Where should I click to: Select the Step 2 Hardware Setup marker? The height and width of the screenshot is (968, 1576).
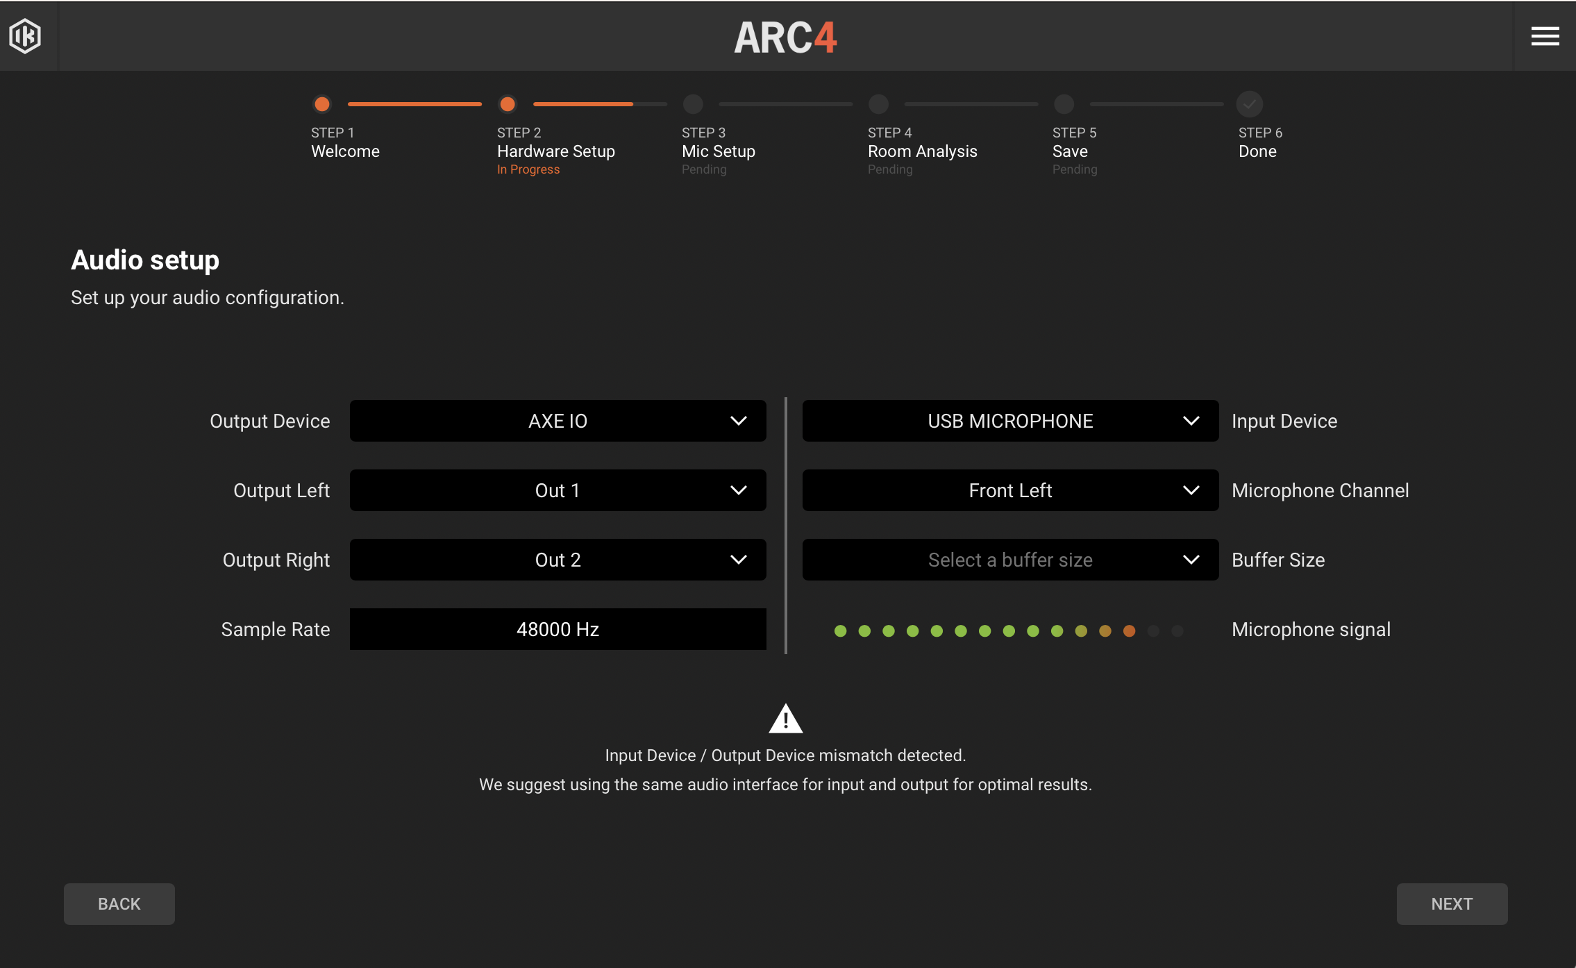point(508,104)
